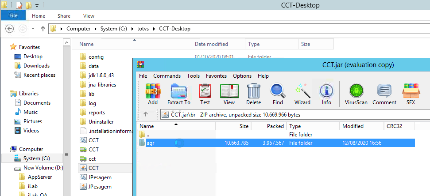This screenshot has height=196, width=430.
Task: Click the CCT-Desktop breadcrumb segment
Action: coord(174,29)
